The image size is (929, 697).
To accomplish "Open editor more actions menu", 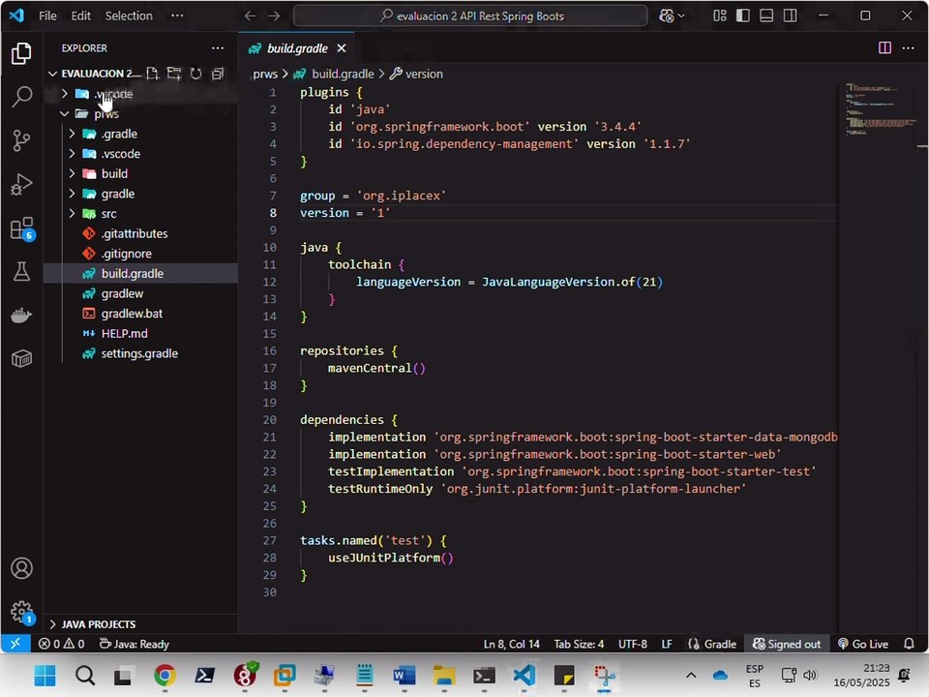I will 909,48.
